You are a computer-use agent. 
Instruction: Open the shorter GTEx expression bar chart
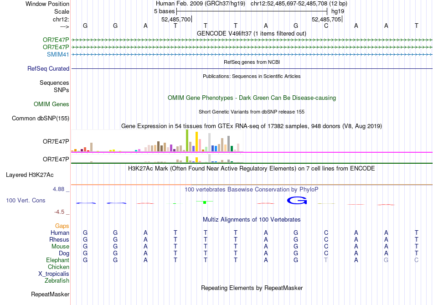pos(157,158)
